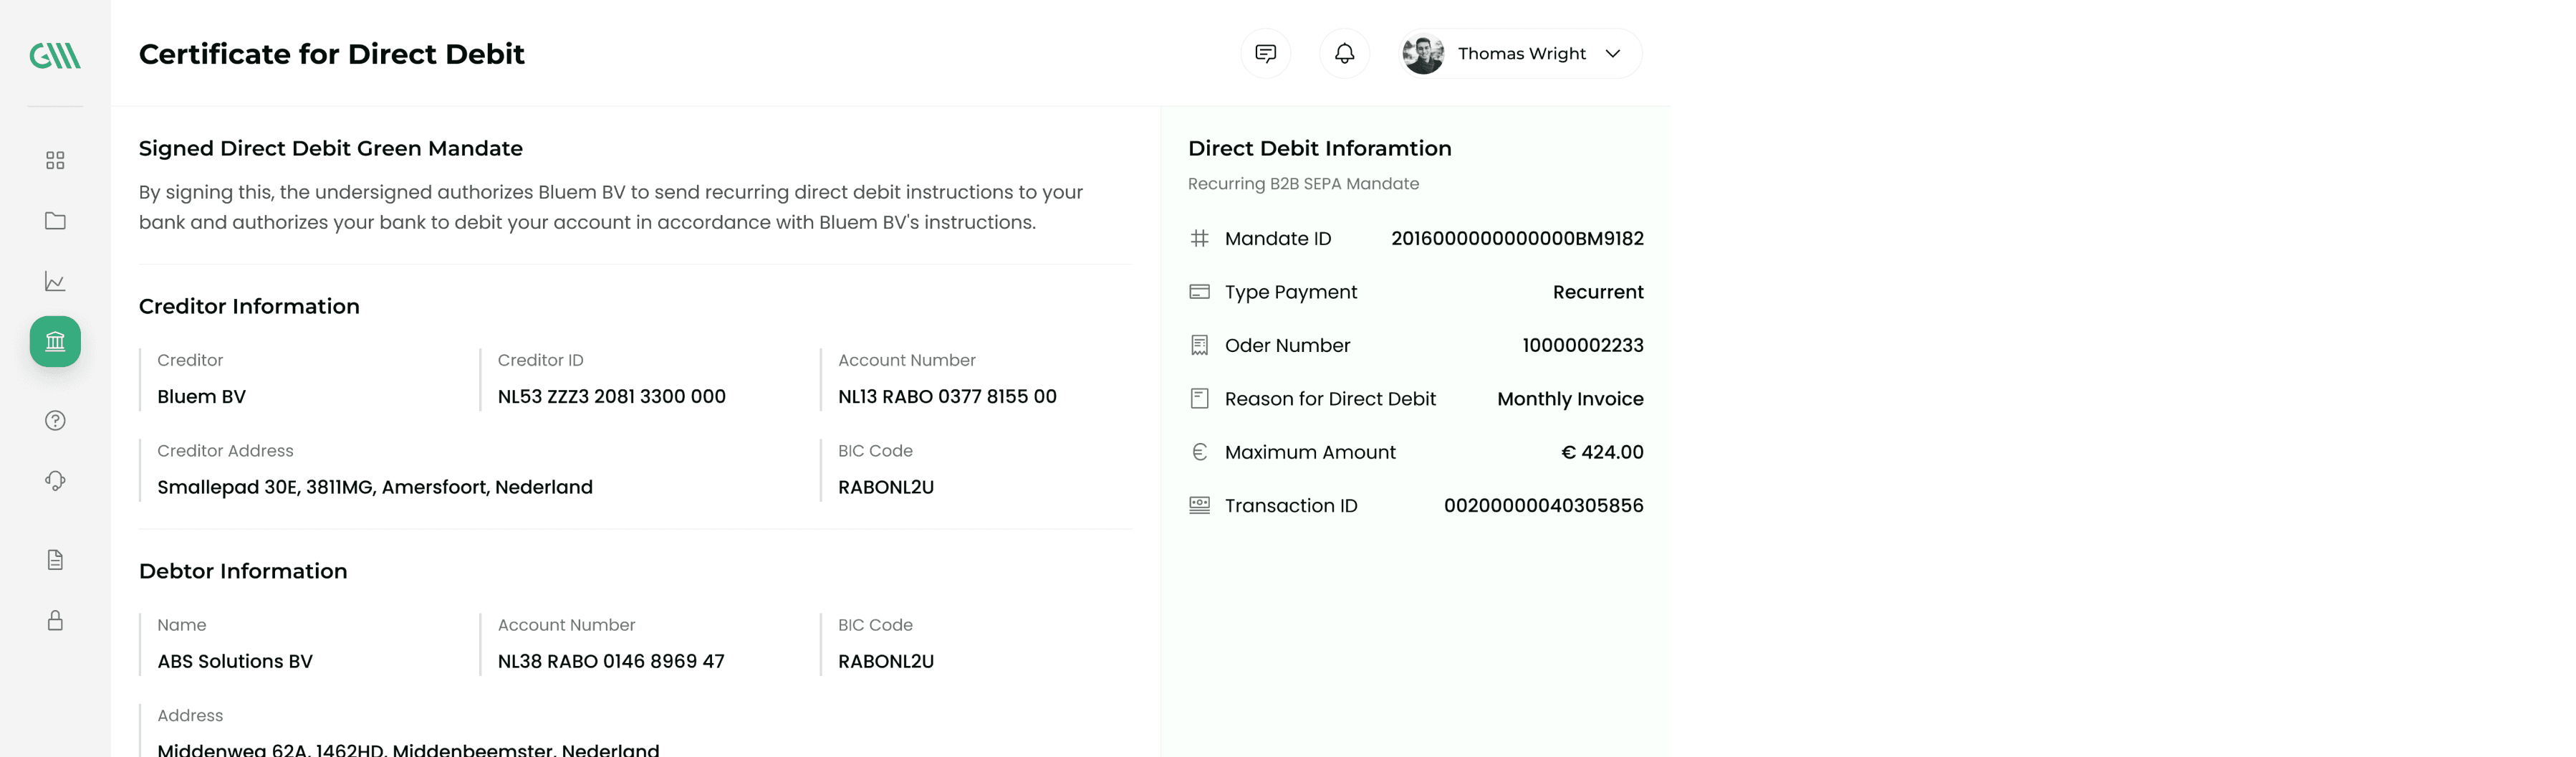The image size is (2576, 757).
Task: Expand the Thomas Wright user menu chevron
Action: 1612,54
